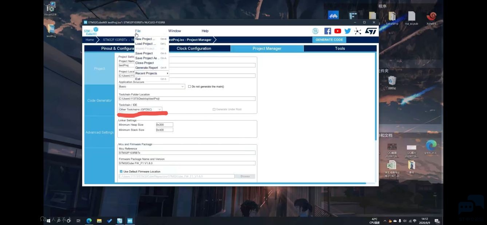Open Windows Start menu
Viewport: 487px width, 225px height.
tap(48, 221)
